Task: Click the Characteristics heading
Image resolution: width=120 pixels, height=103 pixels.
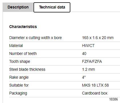Action: tap(23, 27)
